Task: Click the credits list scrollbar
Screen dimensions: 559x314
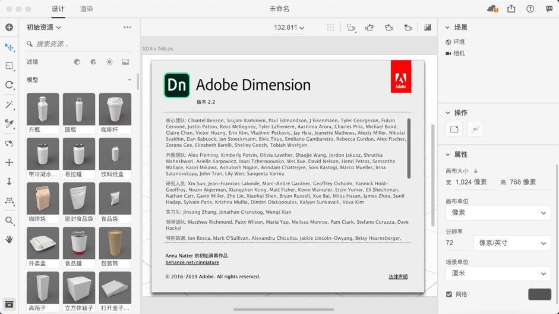Action: 409,148
